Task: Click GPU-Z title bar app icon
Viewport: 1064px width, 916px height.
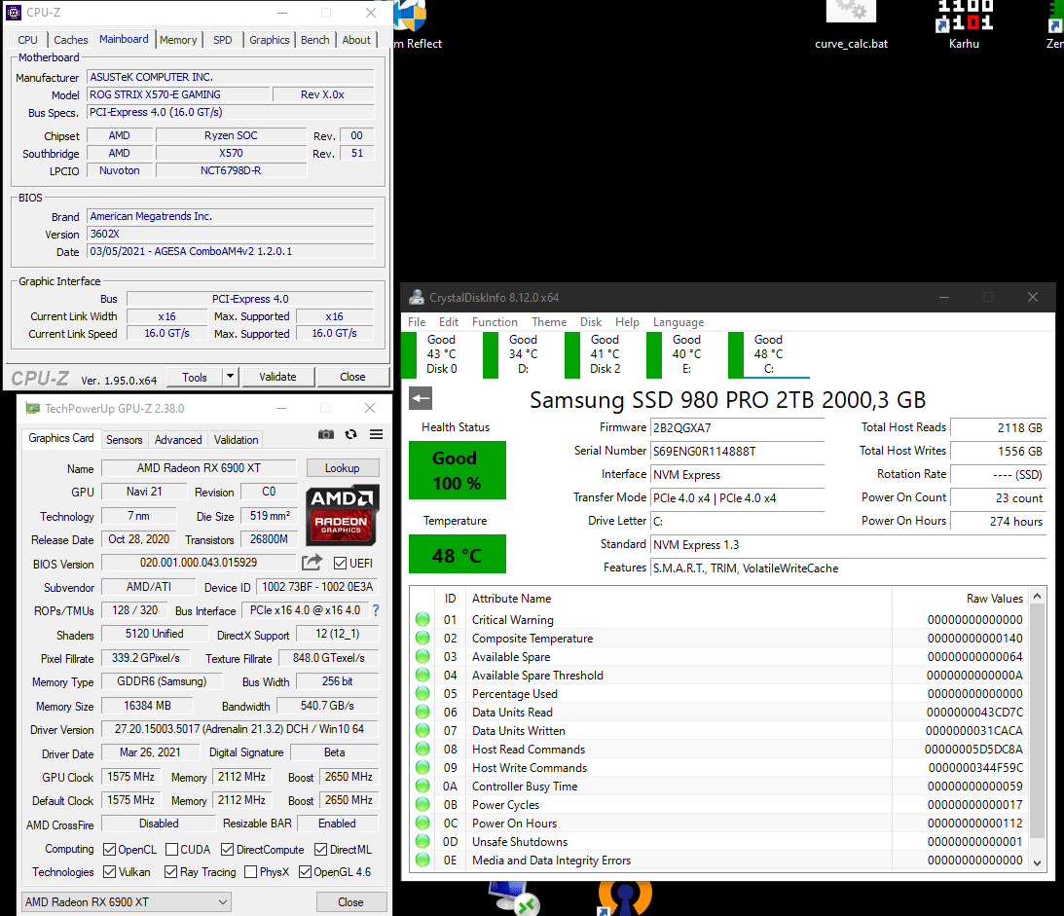Action: (x=32, y=408)
